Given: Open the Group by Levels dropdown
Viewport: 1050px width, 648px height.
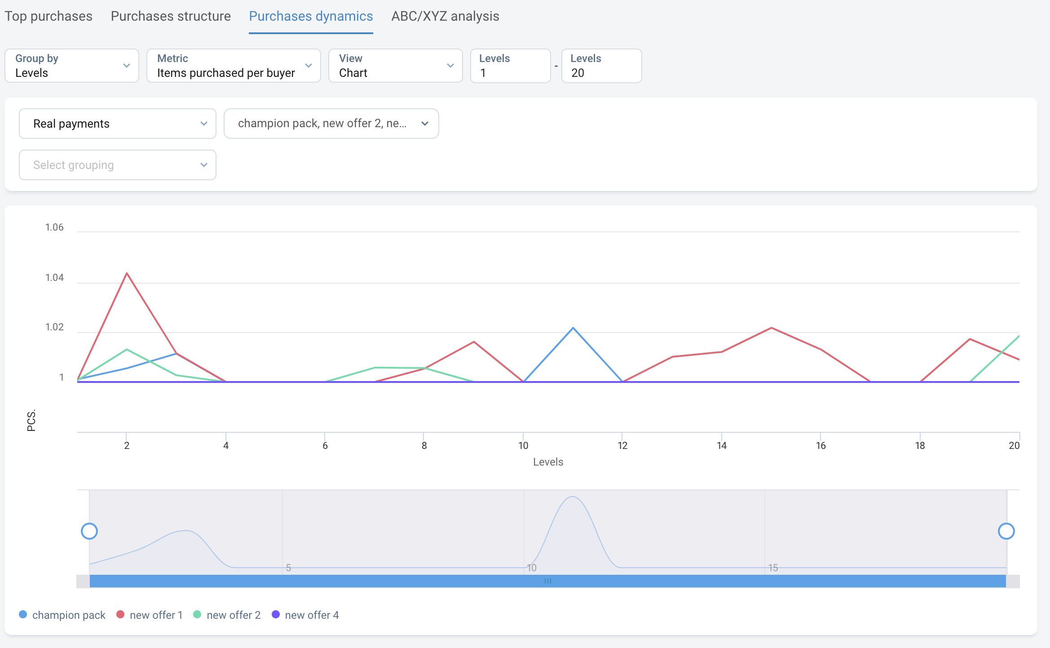Looking at the screenshot, I should [72, 66].
